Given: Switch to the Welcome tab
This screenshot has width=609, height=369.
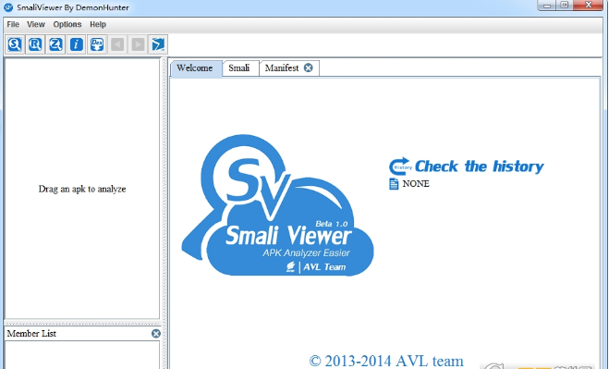Looking at the screenshot, I should click(197, 68).
